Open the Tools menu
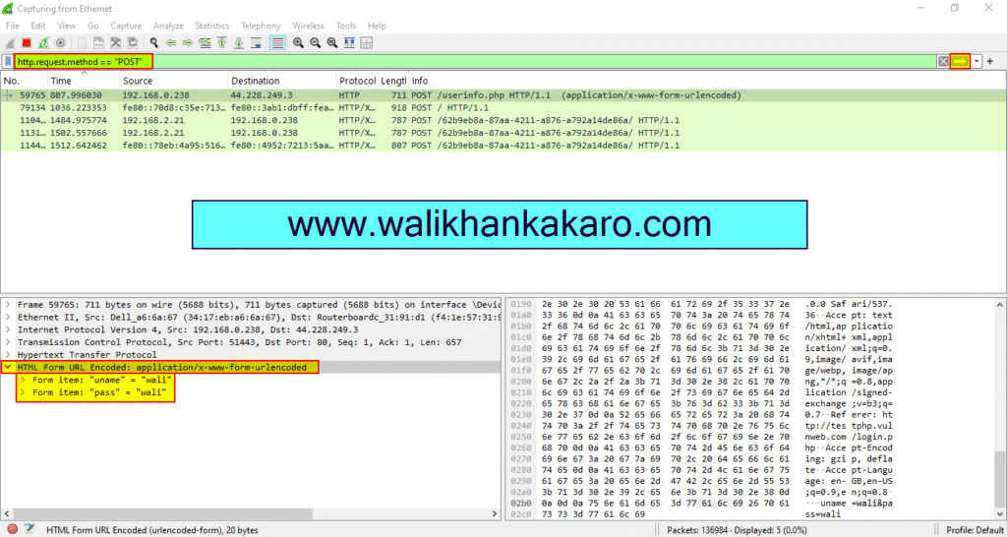Screen dimensions: 1007x537 tap(346, 26)
